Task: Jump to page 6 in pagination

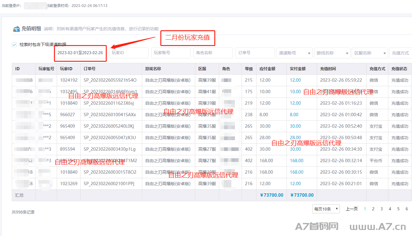Action: coord(407,209)
